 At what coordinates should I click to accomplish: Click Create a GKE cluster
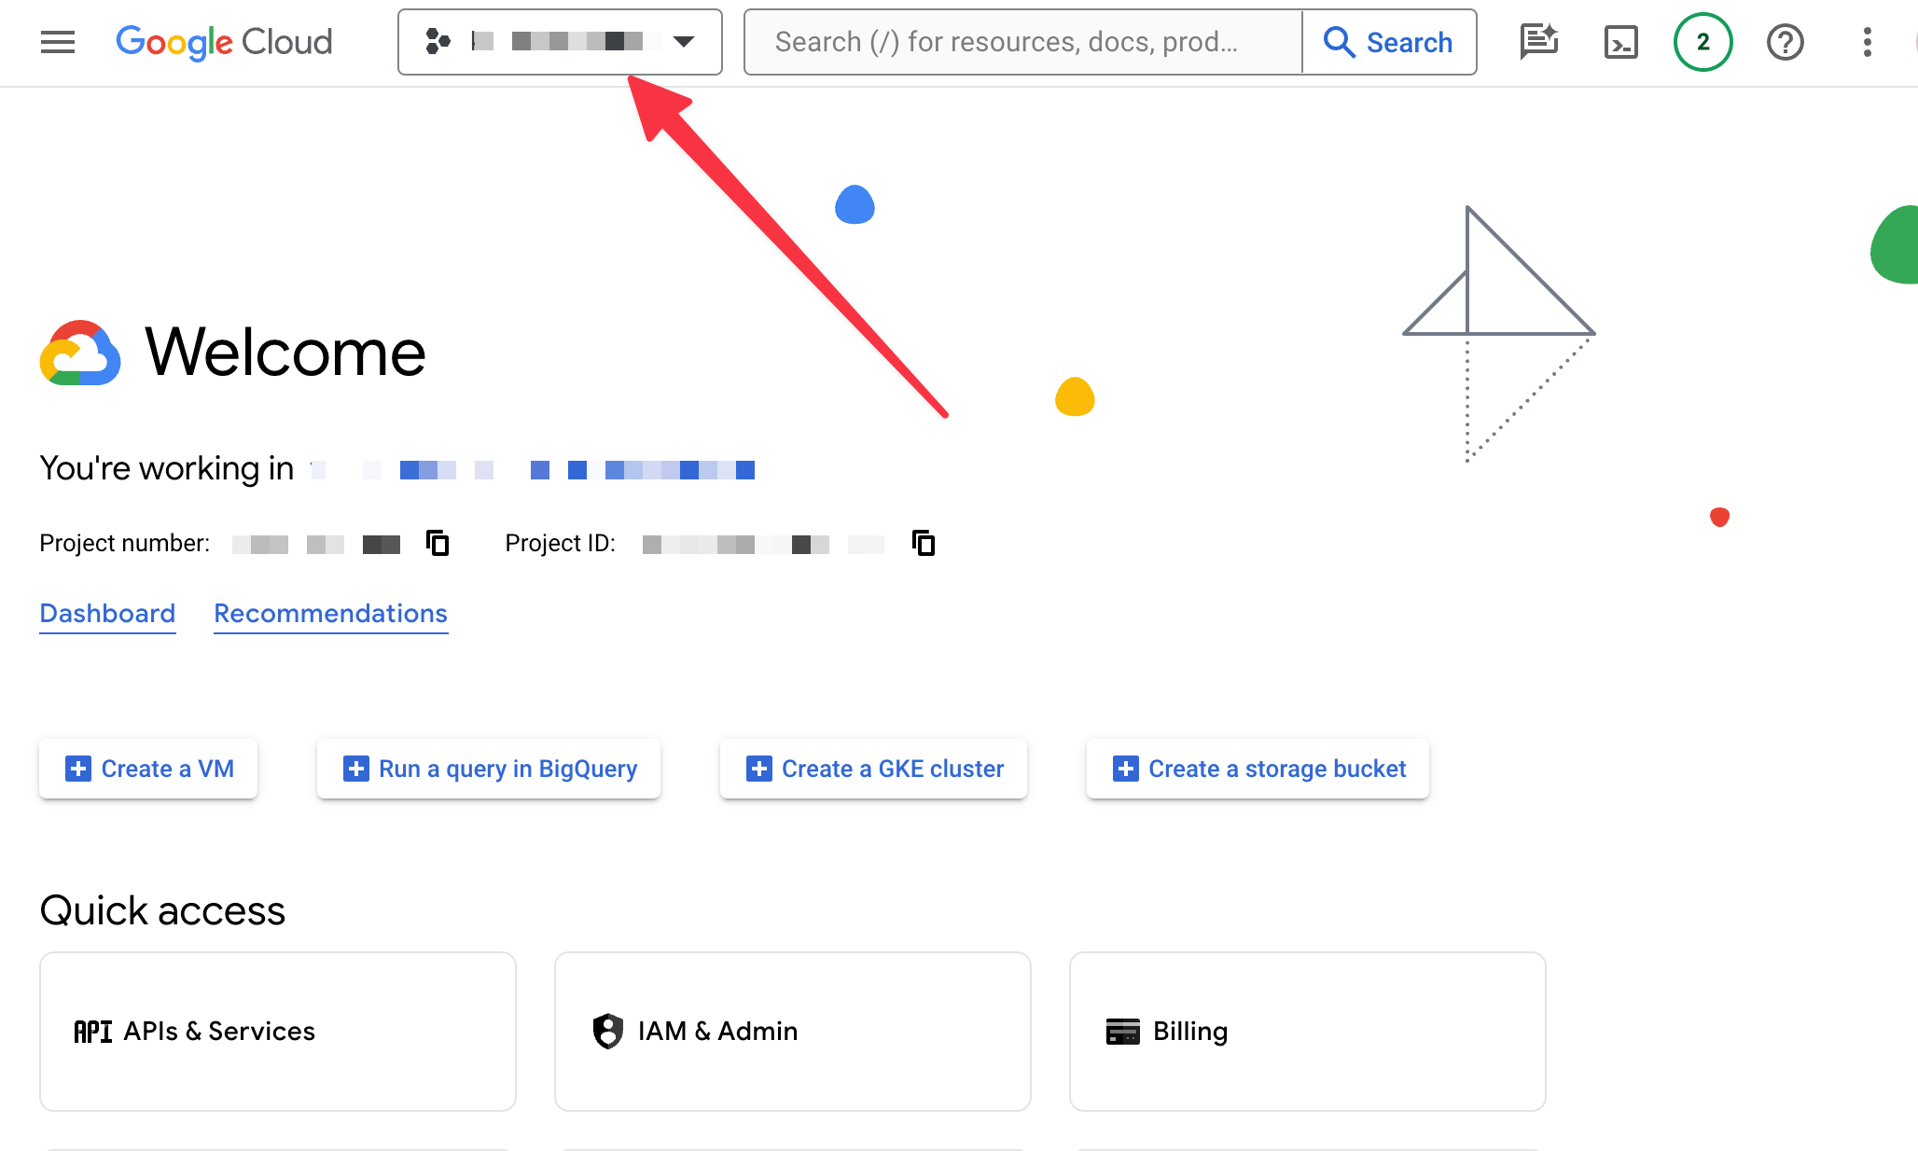pyautogui.click(x=873, y=769)
